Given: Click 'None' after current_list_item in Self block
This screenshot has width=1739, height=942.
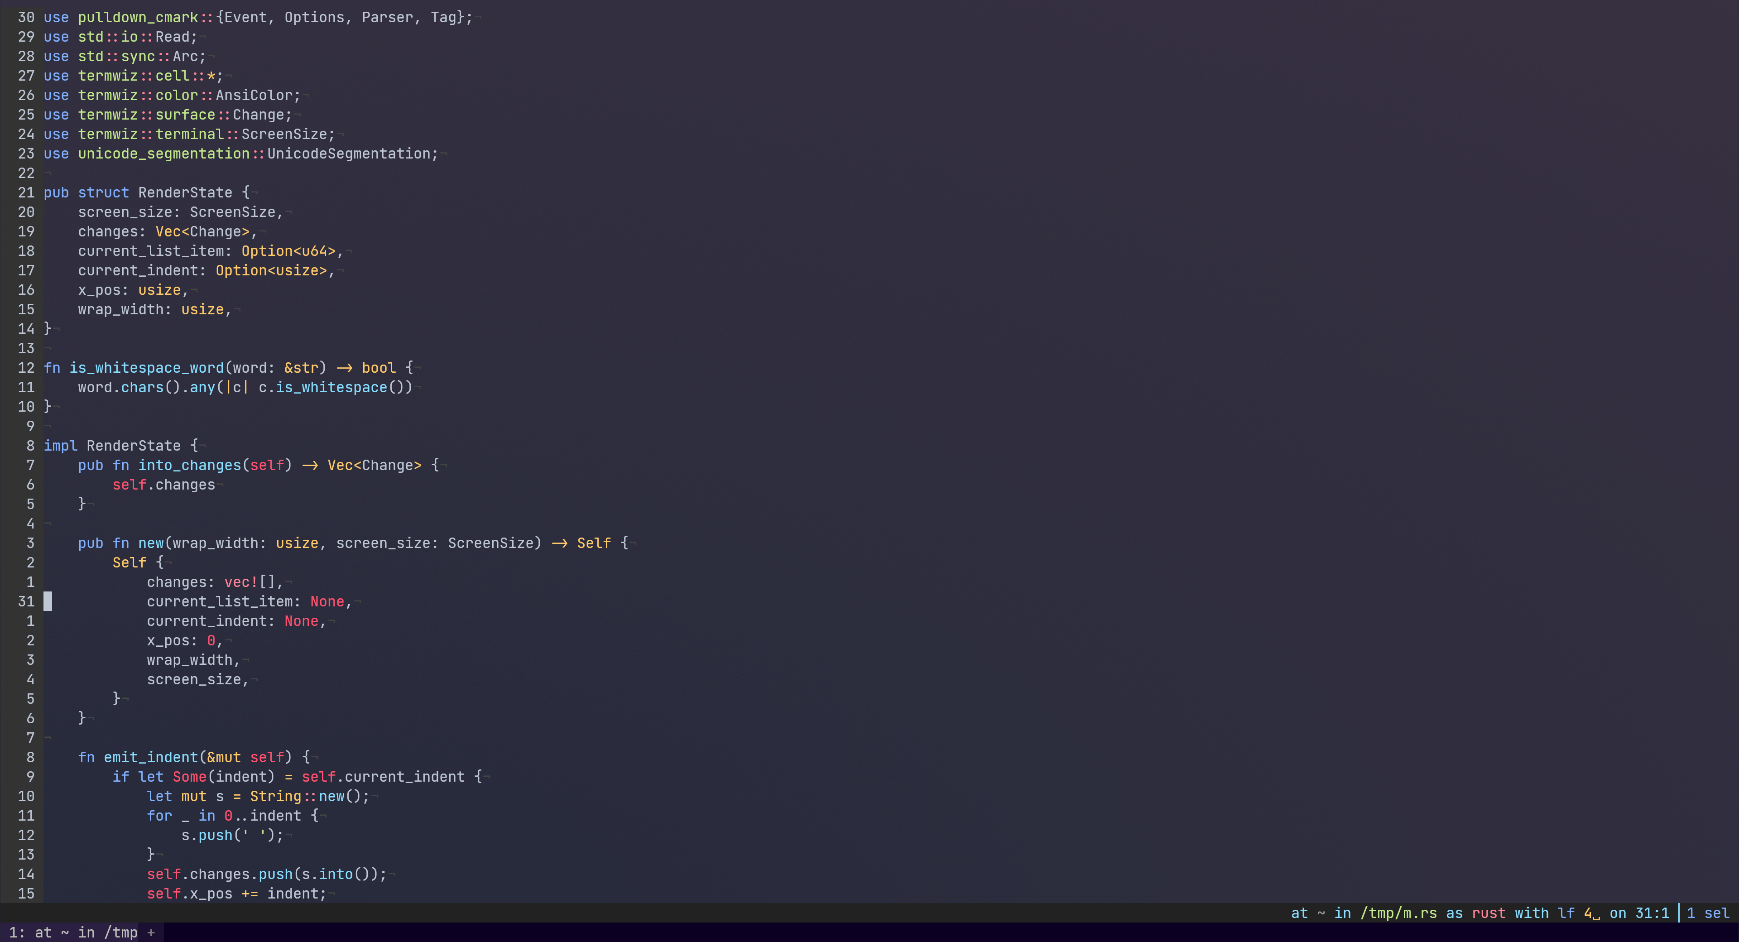Looking at the screenshot, I should pyautogui.click(x=327, y=602).
